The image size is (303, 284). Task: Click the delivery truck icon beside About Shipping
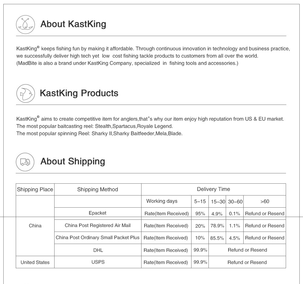[25, 162]
